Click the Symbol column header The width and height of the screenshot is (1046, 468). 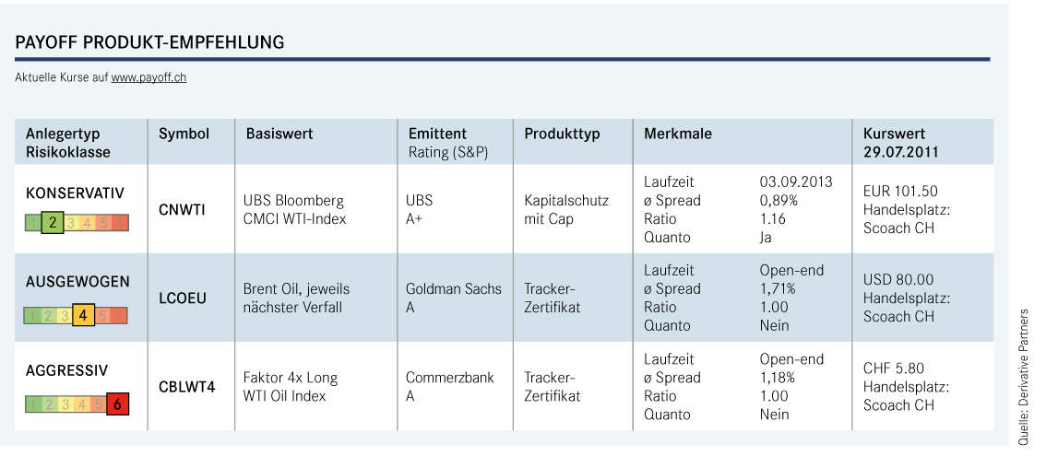point(184,134)
